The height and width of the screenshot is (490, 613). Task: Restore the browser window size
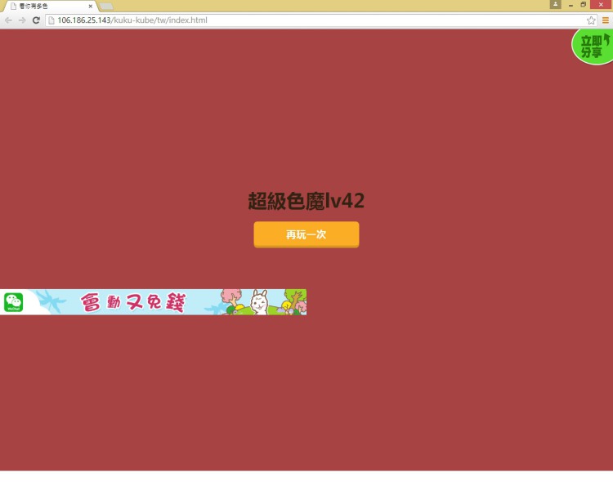tap(583, 5)
